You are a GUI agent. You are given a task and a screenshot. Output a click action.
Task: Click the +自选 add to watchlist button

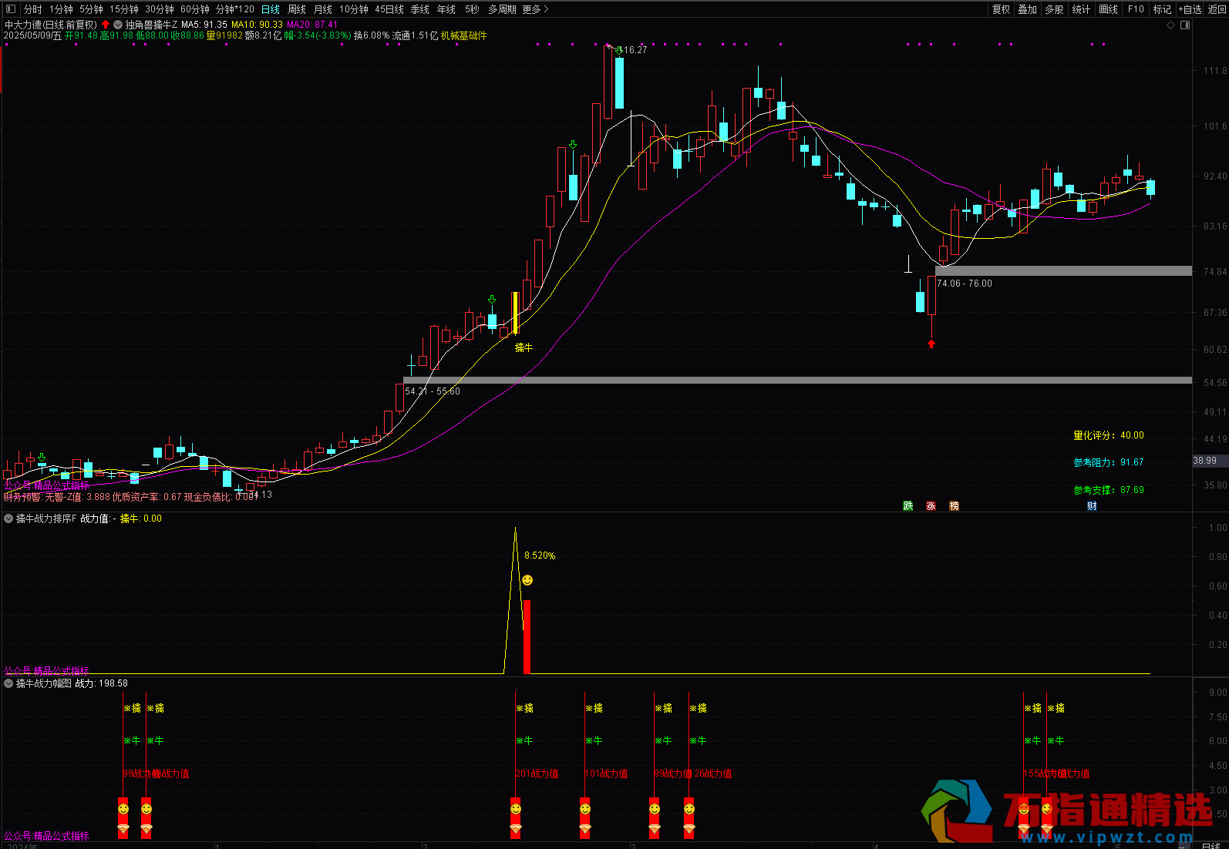point(1190,9)
